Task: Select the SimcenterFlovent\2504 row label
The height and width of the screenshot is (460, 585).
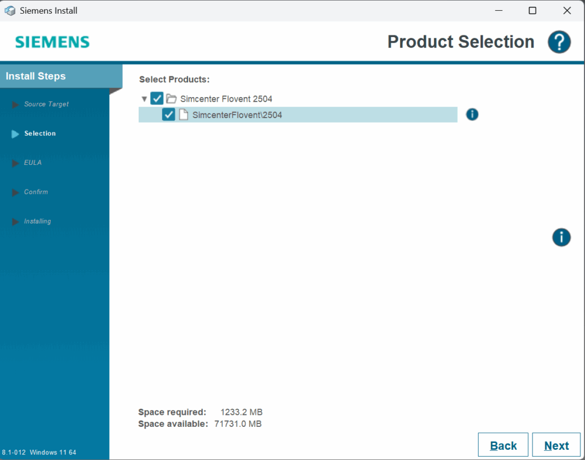Action: (x=237, y=115)
